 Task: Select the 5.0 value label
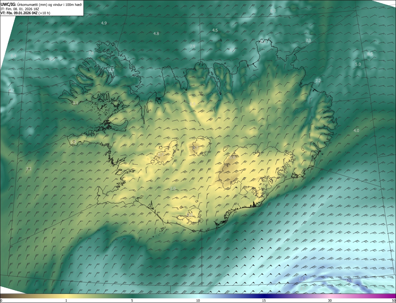click(358, 64)
